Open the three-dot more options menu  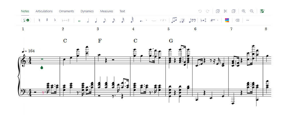[248, 20]
